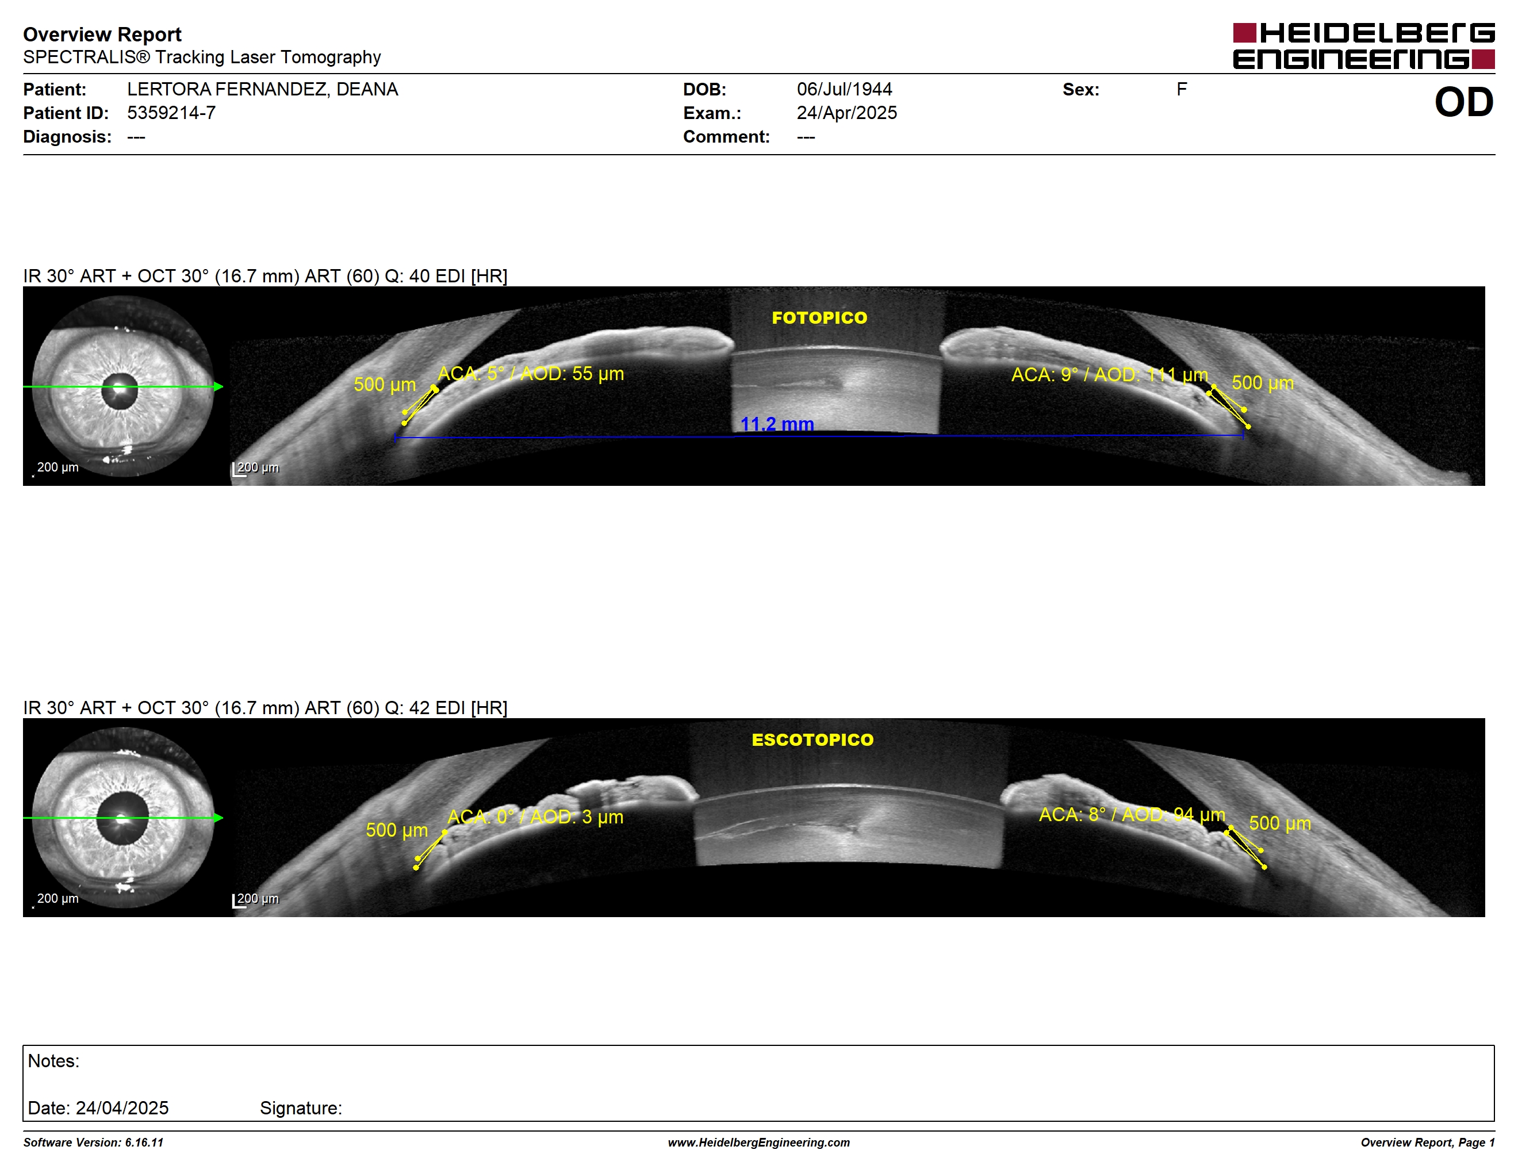This screenshot has width=1518, height=1173.
Task: Click the ESCOTOPICO label
Action: pos(812,739)
